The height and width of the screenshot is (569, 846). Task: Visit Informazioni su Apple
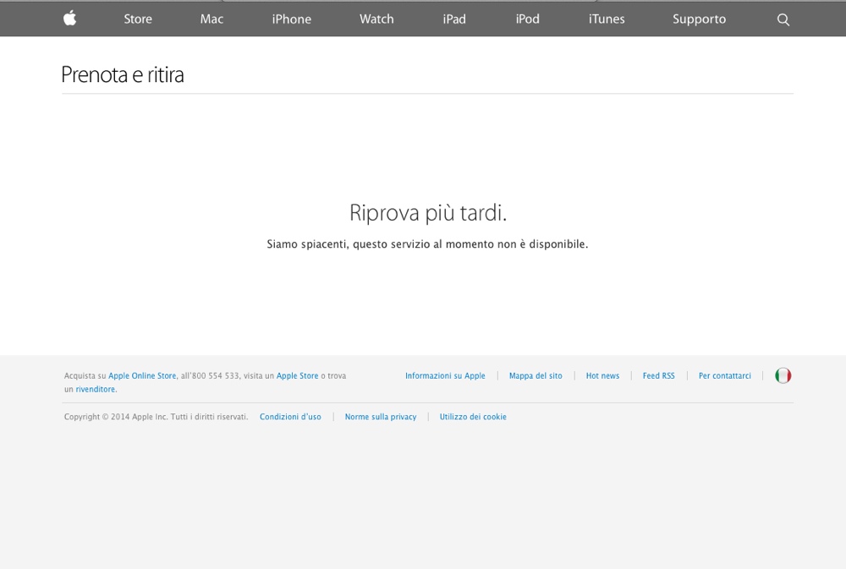pos(445,375)
